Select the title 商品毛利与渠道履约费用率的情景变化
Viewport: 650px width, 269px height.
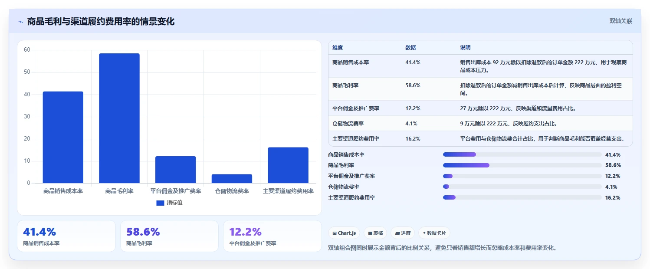101,21
